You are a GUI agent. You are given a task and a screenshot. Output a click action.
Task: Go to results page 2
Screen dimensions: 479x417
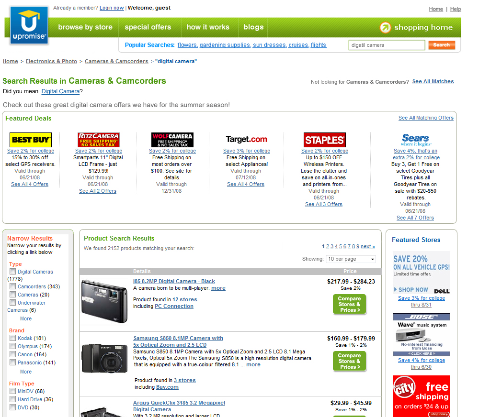coord(328,246)
